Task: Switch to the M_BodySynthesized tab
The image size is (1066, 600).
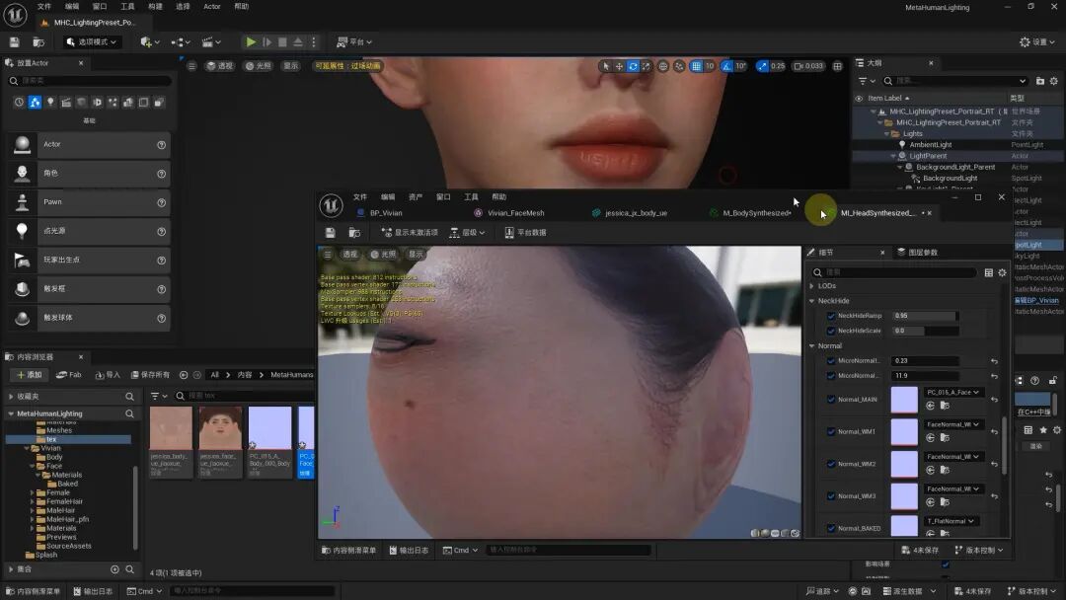Action: (756, 213)
